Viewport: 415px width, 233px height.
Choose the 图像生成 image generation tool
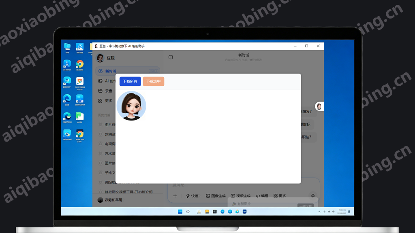(x=216, y=196)
